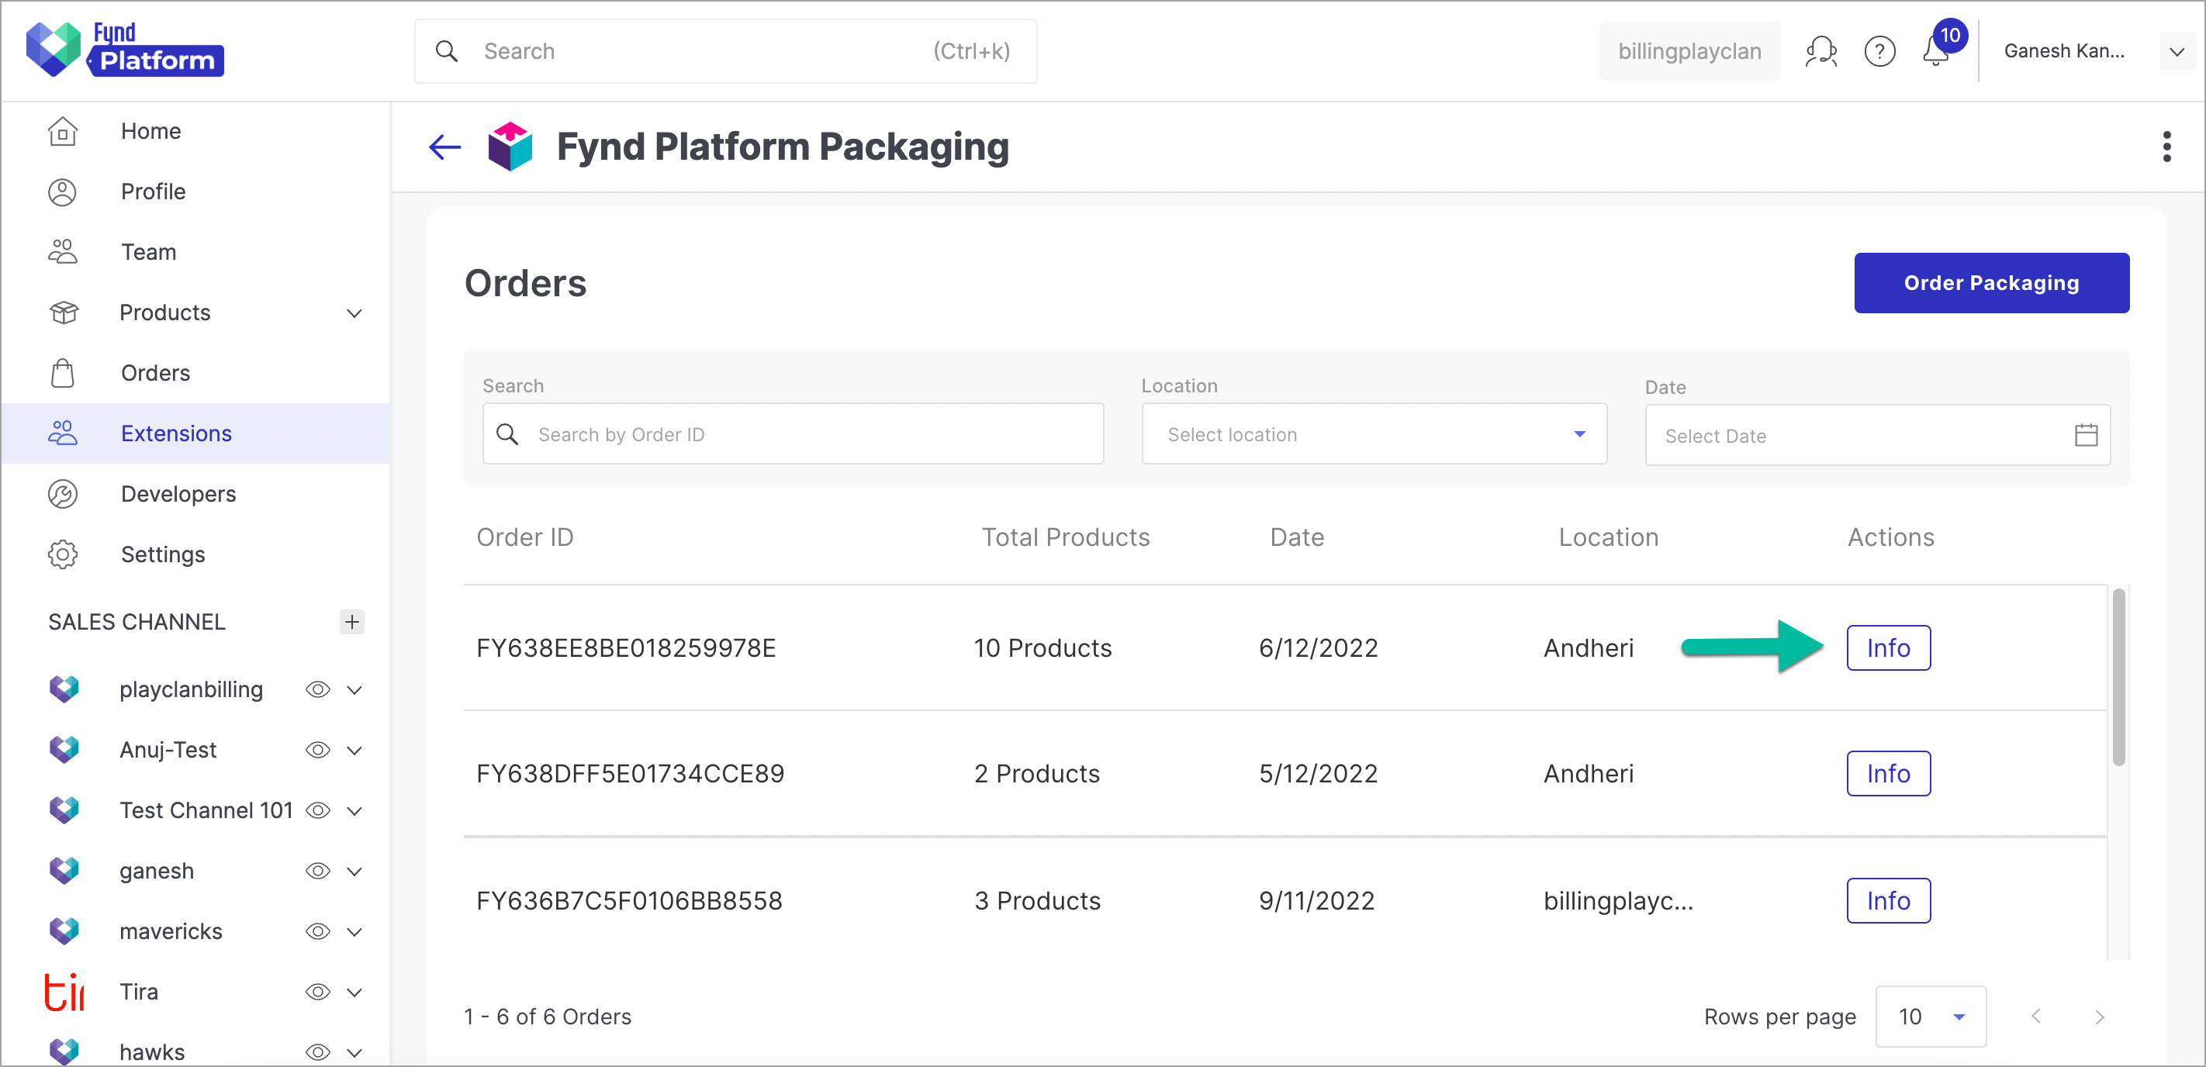The image size is (2206, 1067).
Task: Toggle visibility eye for ganesh
Action: [x=318, y=871]
